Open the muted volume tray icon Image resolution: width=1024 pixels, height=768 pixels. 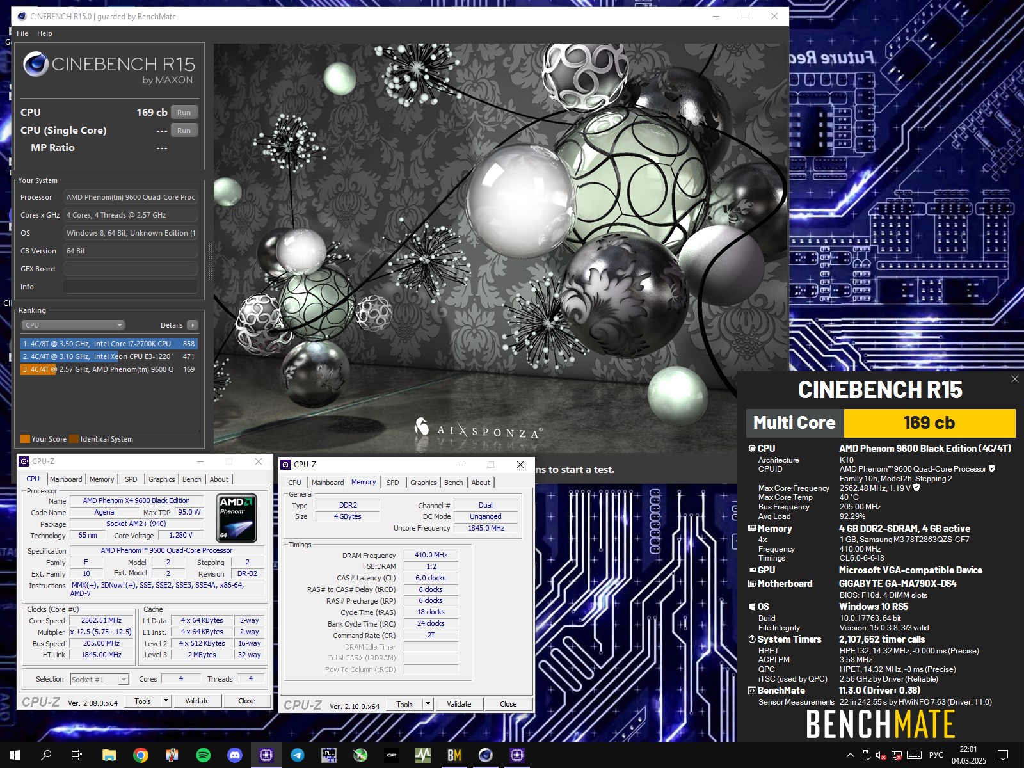[x=881, y=755]
